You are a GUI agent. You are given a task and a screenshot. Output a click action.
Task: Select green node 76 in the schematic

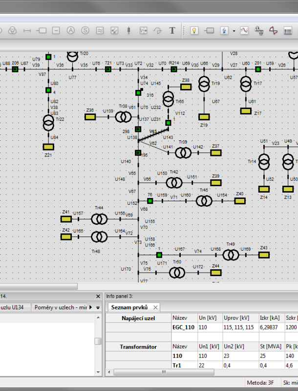click(x=150, y=201)
